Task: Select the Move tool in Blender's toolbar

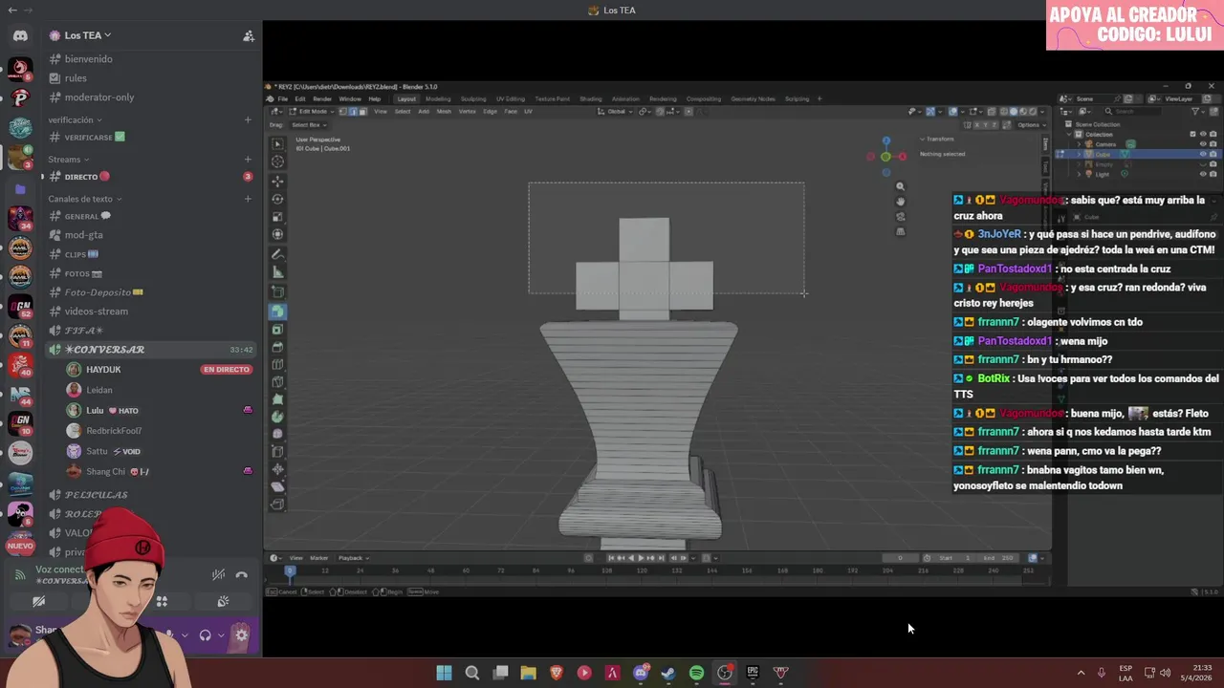Action: 277,181
